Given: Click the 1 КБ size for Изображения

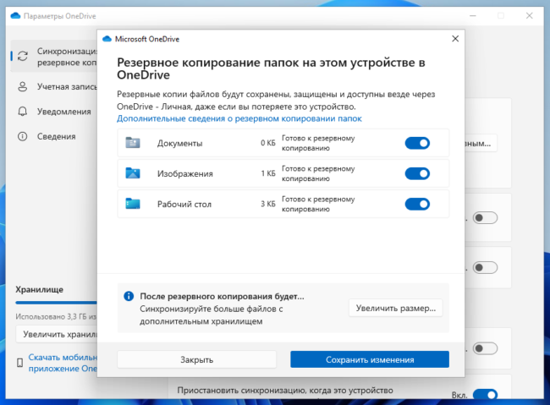Looking at the screenshot, I should coord(268,173).
